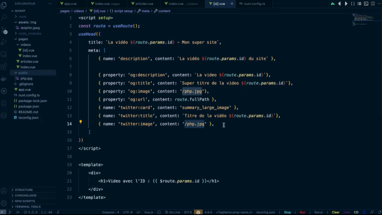Open the Search view in activity bar

4,18
